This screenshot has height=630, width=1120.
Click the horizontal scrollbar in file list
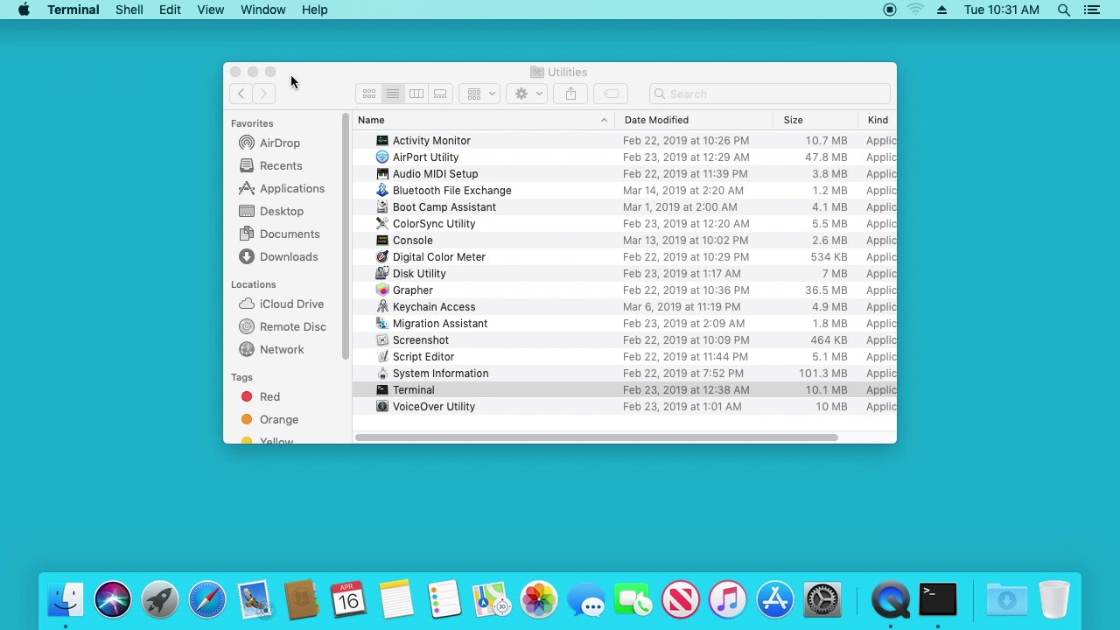[597, 437]
